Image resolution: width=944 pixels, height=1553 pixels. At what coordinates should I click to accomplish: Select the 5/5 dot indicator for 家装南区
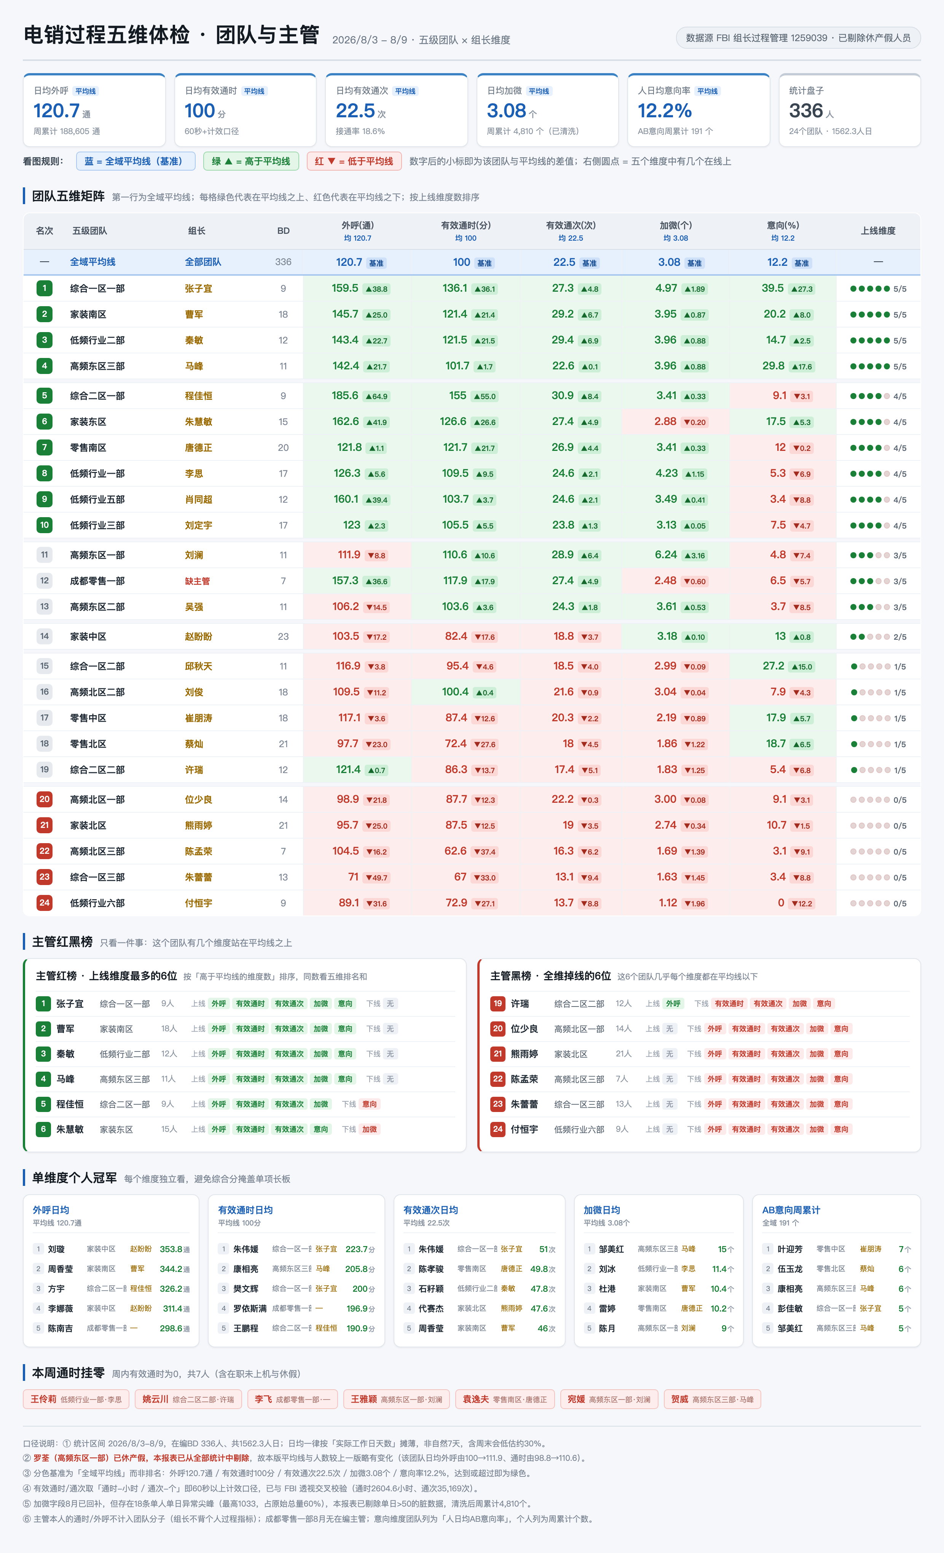(878, 315)
